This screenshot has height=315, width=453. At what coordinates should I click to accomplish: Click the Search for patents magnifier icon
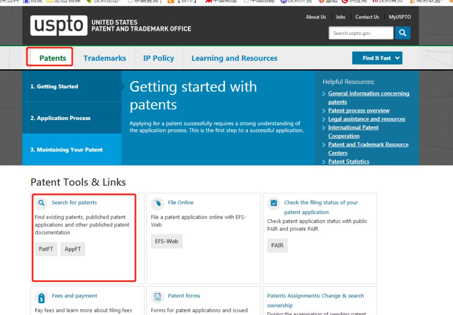click(x=41, y=203)
